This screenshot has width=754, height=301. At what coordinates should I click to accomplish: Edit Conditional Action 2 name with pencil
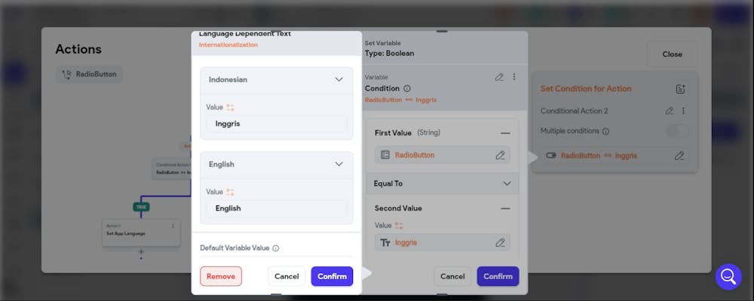(x=669, y=111)
